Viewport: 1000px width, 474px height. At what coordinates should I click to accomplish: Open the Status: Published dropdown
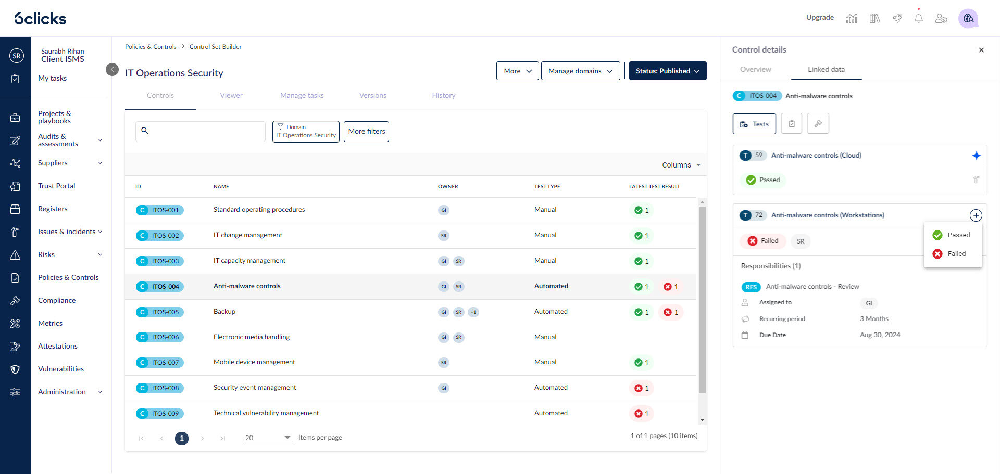[x=667, y=71]
